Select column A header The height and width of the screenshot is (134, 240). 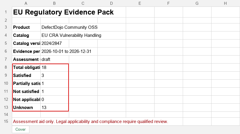26,3
